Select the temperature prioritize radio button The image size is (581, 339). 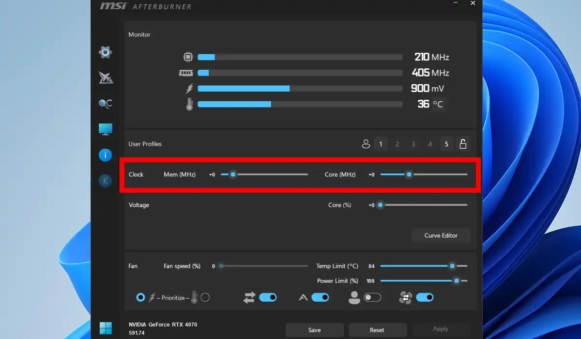click(205, 297)
